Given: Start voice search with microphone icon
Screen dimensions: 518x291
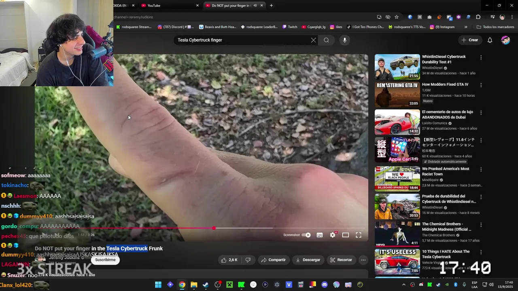Looking at the screenshot, I should pyautogui.click(x=345, y=40).
